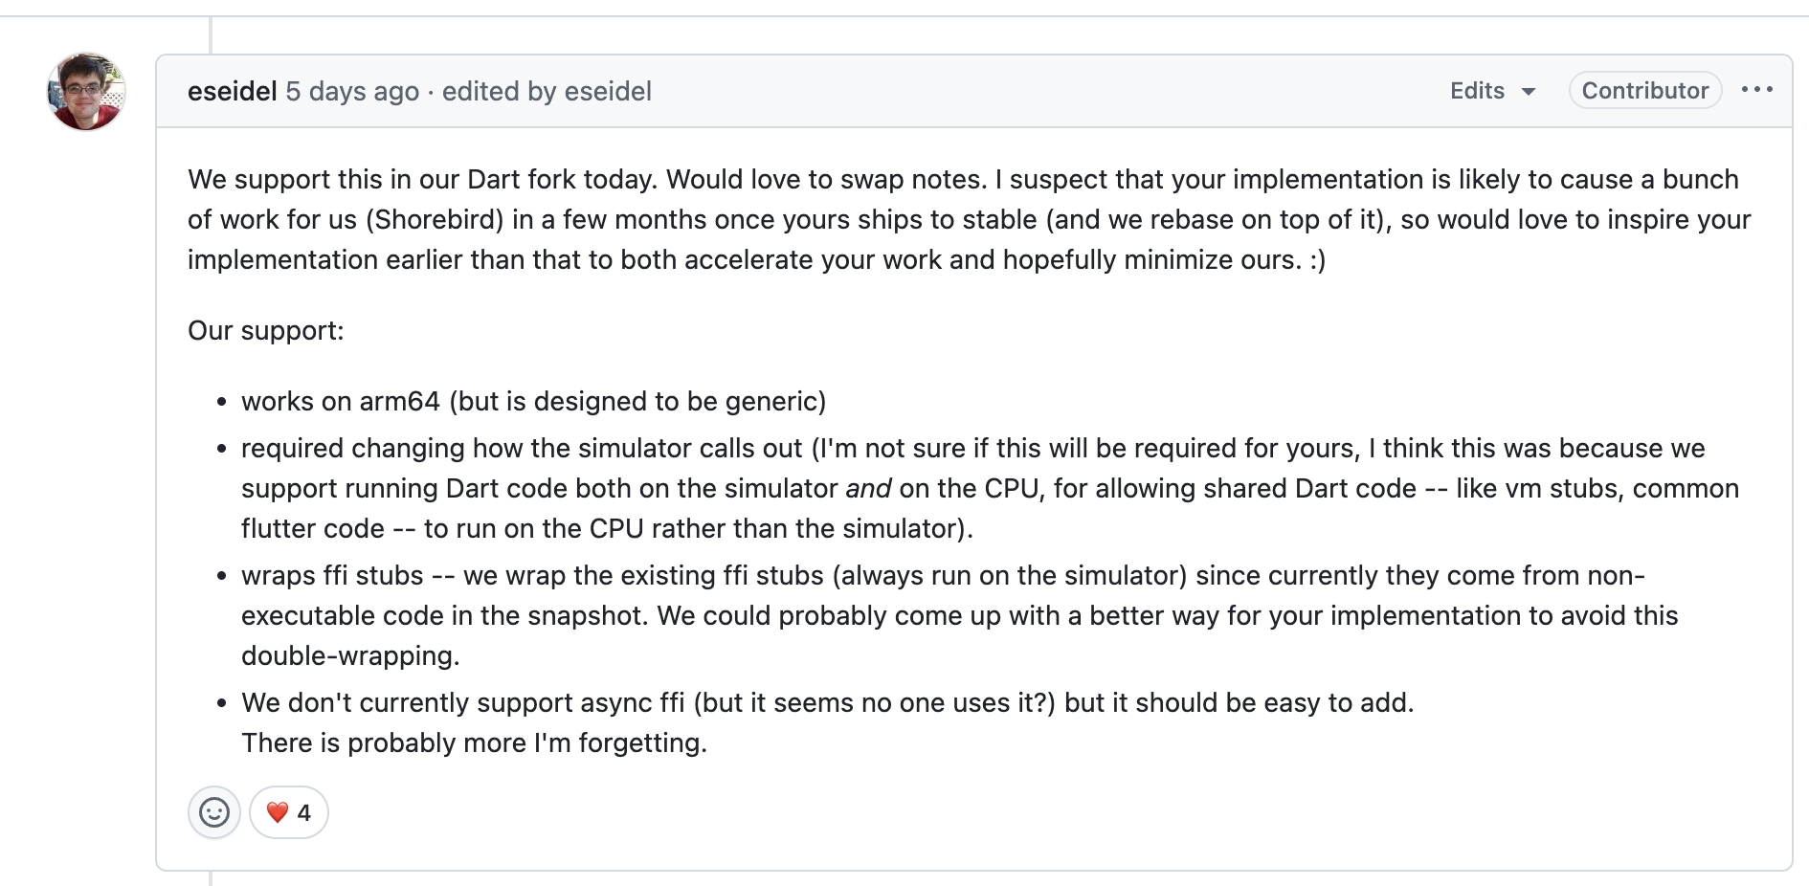Image resolution: width=1809 pixels, height=886 pixels.
Task: Click the async ffi support bullet
Action: point(828,702)
